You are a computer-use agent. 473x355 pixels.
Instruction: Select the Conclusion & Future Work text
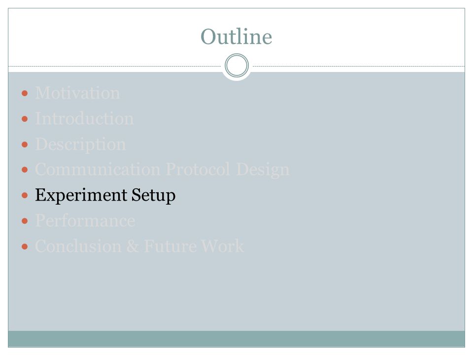[139, 247]
